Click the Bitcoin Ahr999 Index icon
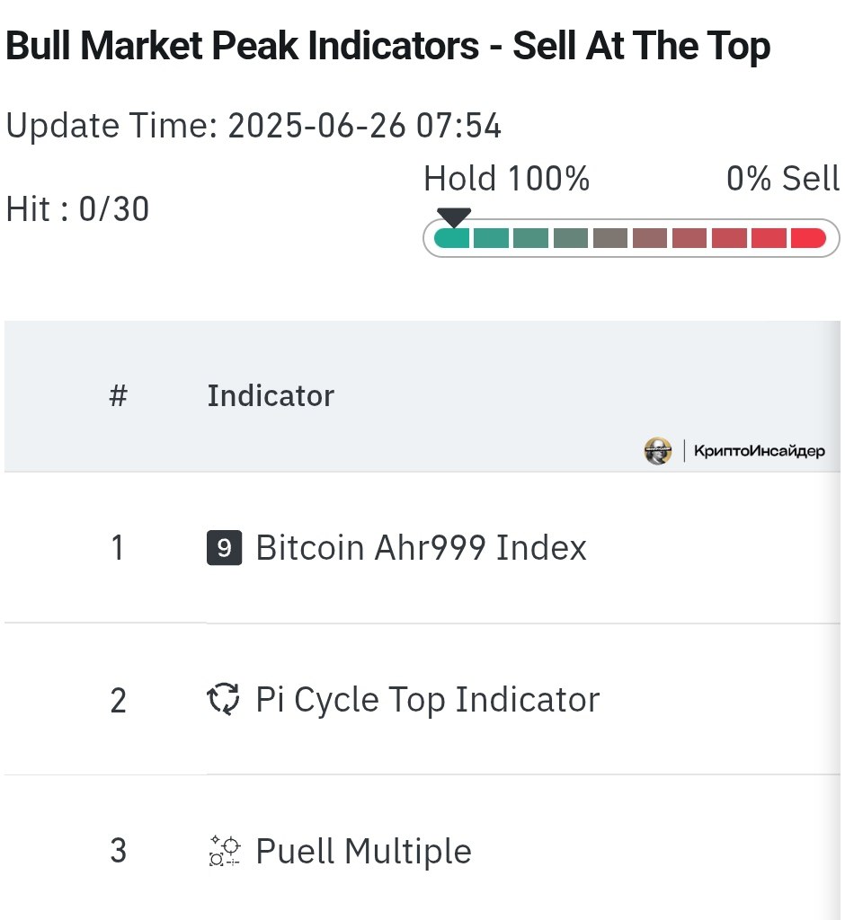 [224, 547]
